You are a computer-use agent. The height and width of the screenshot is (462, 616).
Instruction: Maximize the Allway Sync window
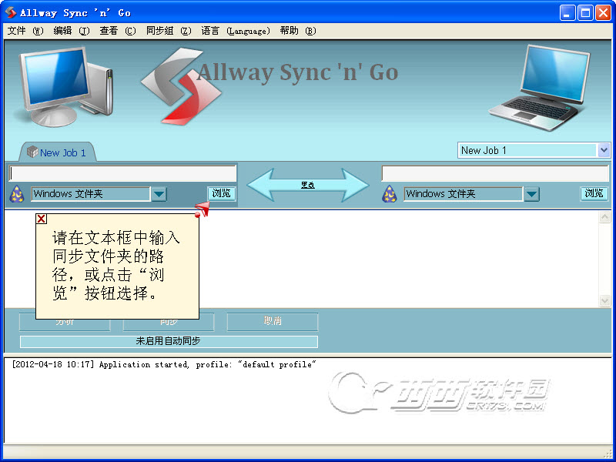(585, 13)
